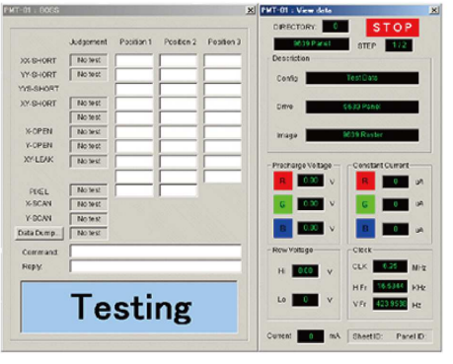Screen dimensions: 453x364
Task: Click Y-SCAN judgement 'No test' box
Action: (89, 219)
